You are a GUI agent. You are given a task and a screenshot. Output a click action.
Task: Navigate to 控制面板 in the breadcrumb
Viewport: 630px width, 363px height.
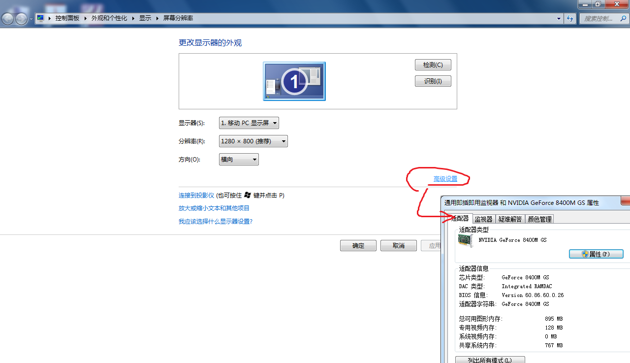point(67,18)
